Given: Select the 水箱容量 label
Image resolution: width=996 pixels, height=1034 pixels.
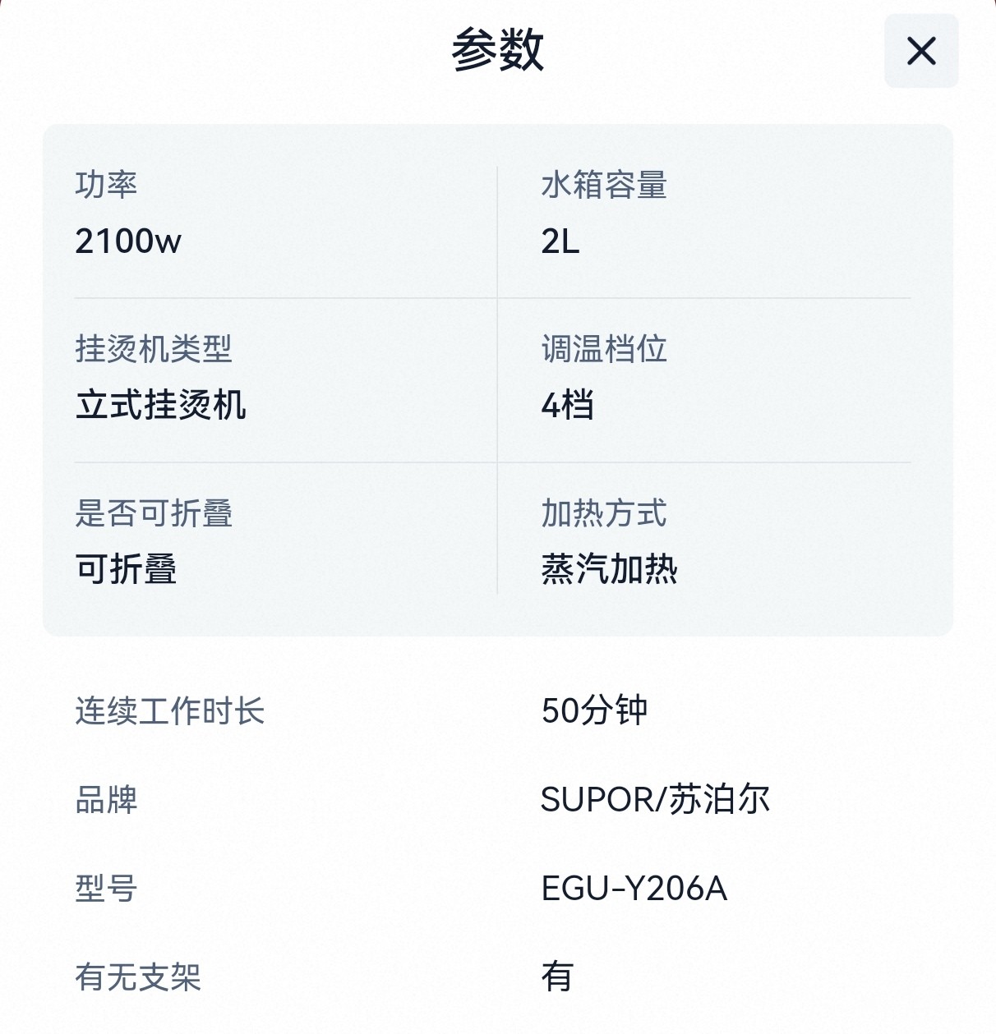Looking at the screenshot, I should 604,185.
